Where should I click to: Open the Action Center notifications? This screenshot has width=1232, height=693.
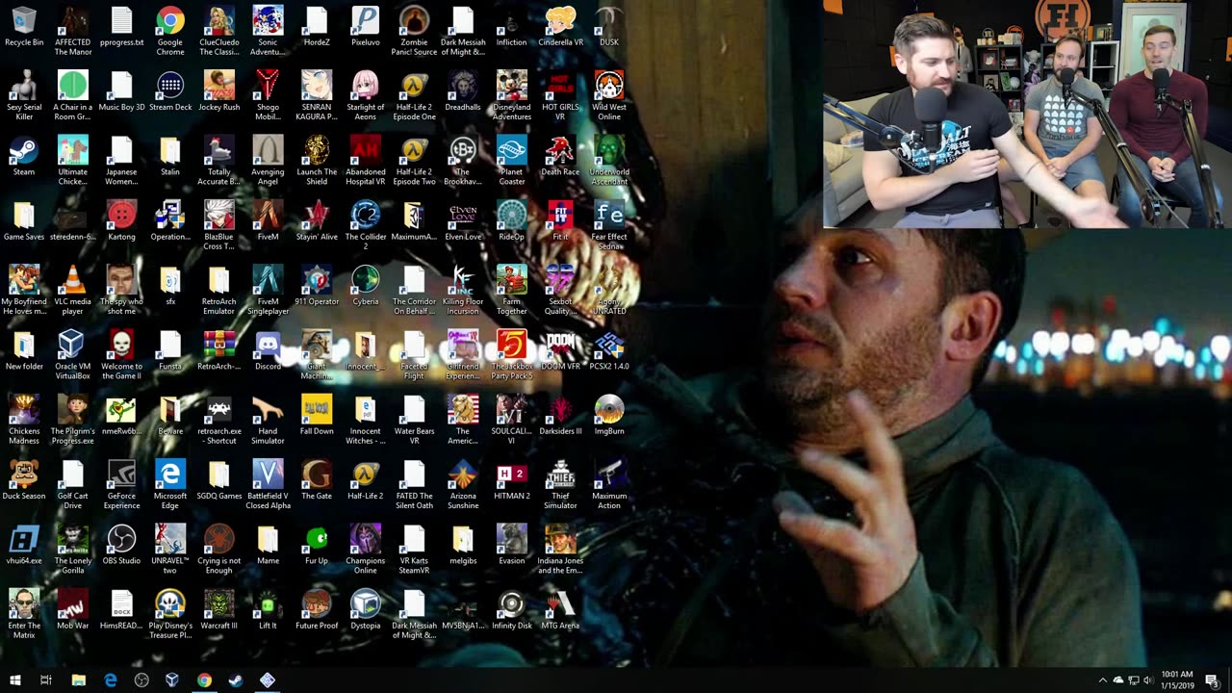click(1212, 680)
